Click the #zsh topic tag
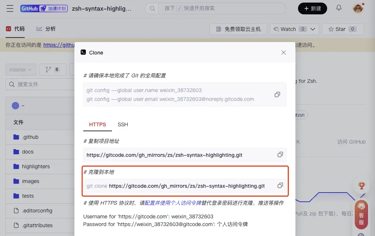Screen dimensions: 375x236 [x=300, y=115]
